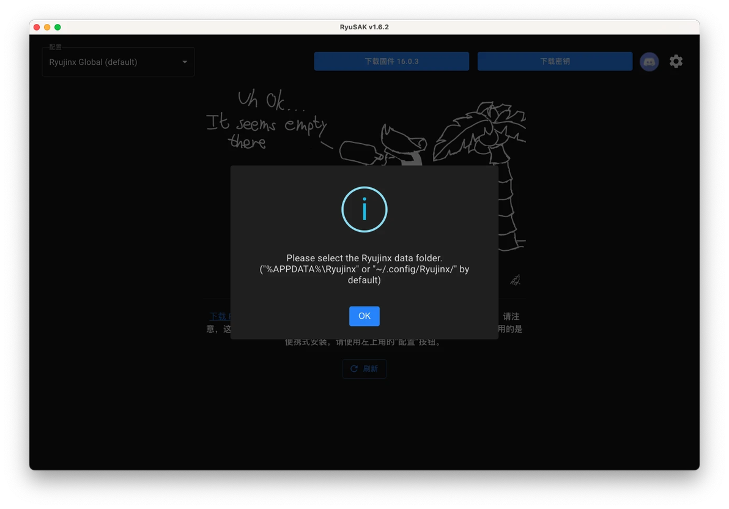This screenshot has height=509, width=729.
Task: Click the 刷新 refresh button
Action: [x=364, y=368]
